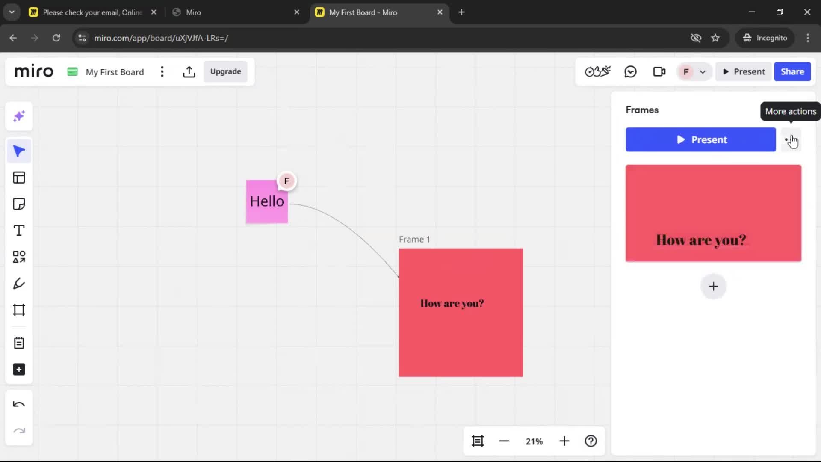Open the Shapes tool
Screen dimensions: 821x462
[x=19, y=257]
